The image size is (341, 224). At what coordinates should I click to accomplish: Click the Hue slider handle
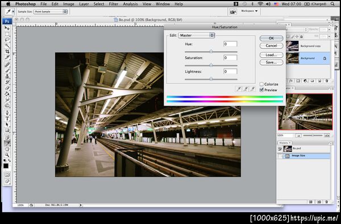211,52
